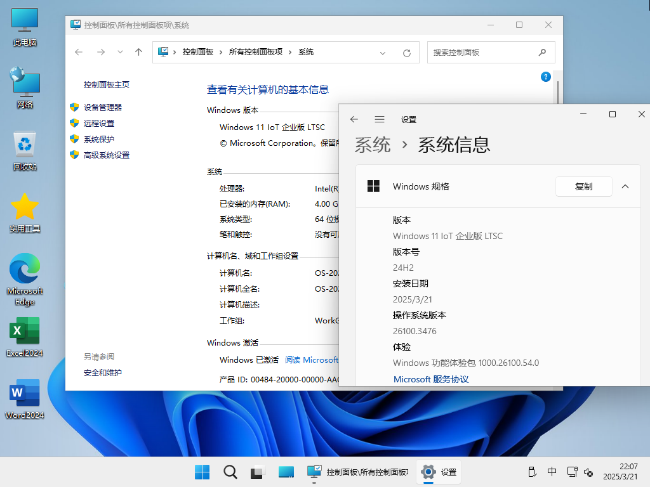This screenshot has width=650, height=487.
Task: Expand chevron after 所有控制面板项 in breadcrumb
Action: point(290,52)
